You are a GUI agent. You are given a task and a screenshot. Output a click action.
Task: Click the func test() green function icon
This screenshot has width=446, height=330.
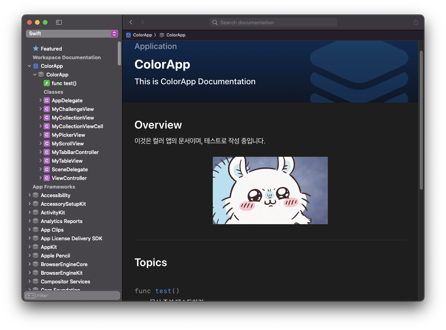tap(47, 83)
